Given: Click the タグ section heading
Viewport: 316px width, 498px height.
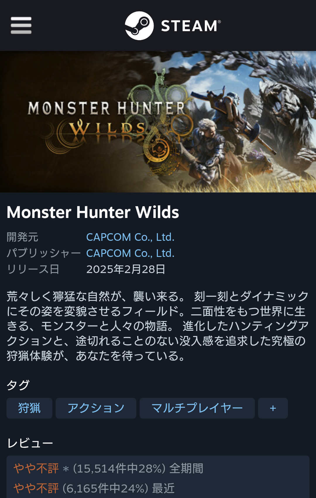Looking at the screenshot, I should [18, 385].
